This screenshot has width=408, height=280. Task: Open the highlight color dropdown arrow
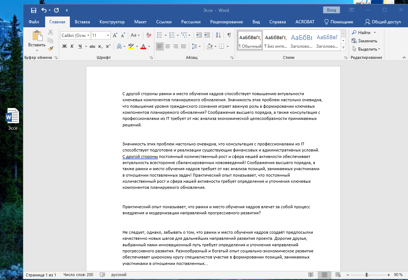tap(137, 46)
